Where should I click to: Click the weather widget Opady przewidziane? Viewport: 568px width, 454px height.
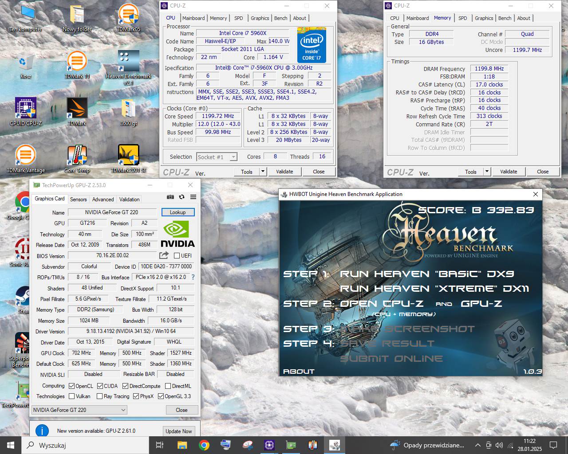click(x=427, y=445)
